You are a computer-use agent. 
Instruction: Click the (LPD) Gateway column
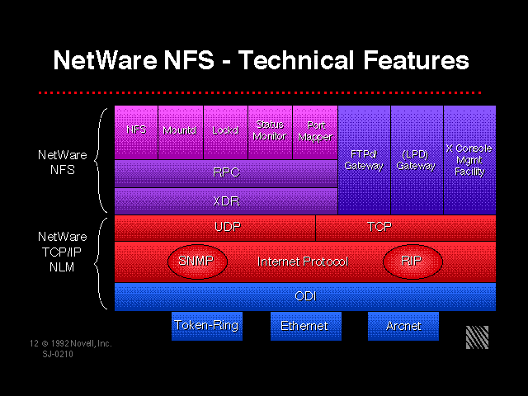pyautogui.click(x=417, y=160)
